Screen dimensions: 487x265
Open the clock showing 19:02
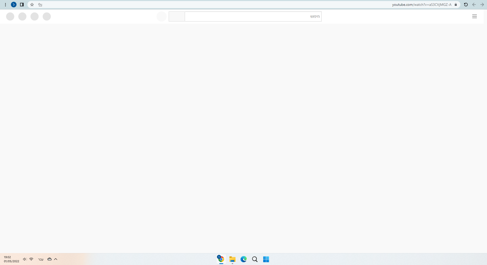click(11, 259)
